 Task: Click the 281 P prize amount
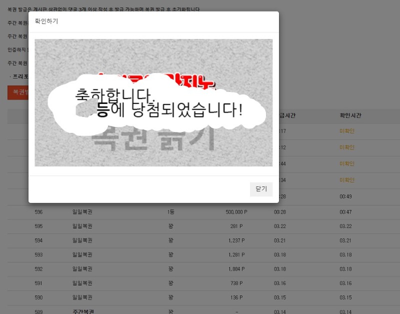click(236, 226)
